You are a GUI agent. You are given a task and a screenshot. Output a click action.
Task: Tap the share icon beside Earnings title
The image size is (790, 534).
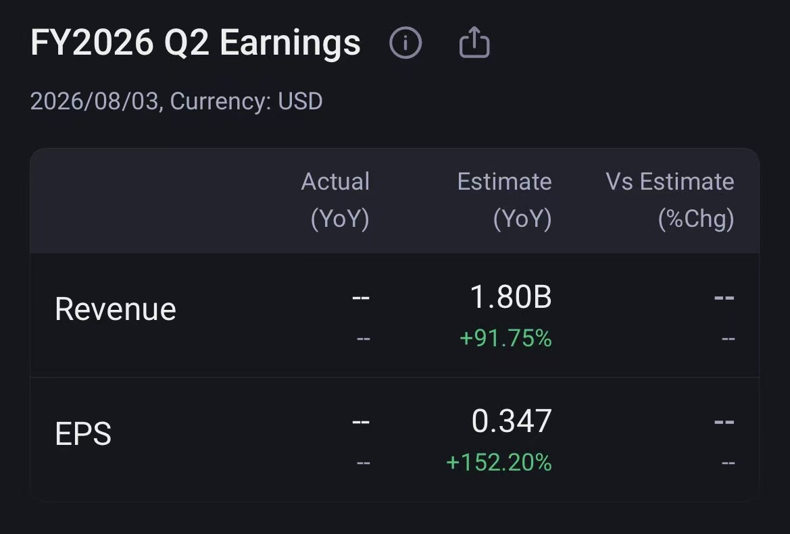pos(474,43)
